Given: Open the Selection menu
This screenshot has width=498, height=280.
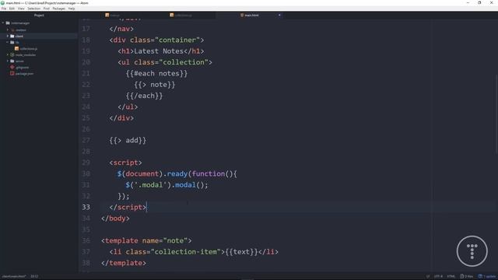Looking at the screenshot, I should [x=33, y=9].
